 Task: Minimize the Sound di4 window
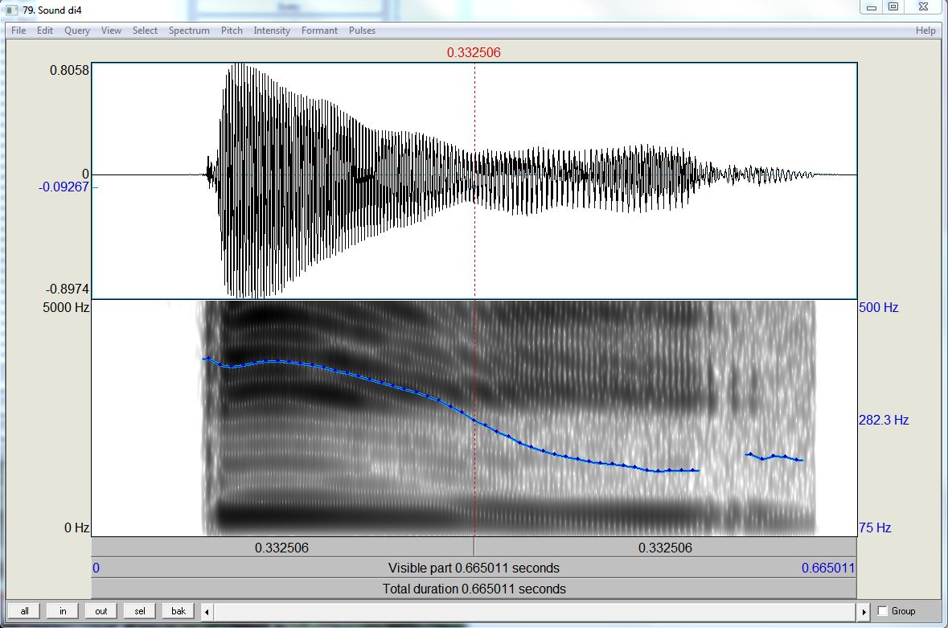(x=872, y=7)
